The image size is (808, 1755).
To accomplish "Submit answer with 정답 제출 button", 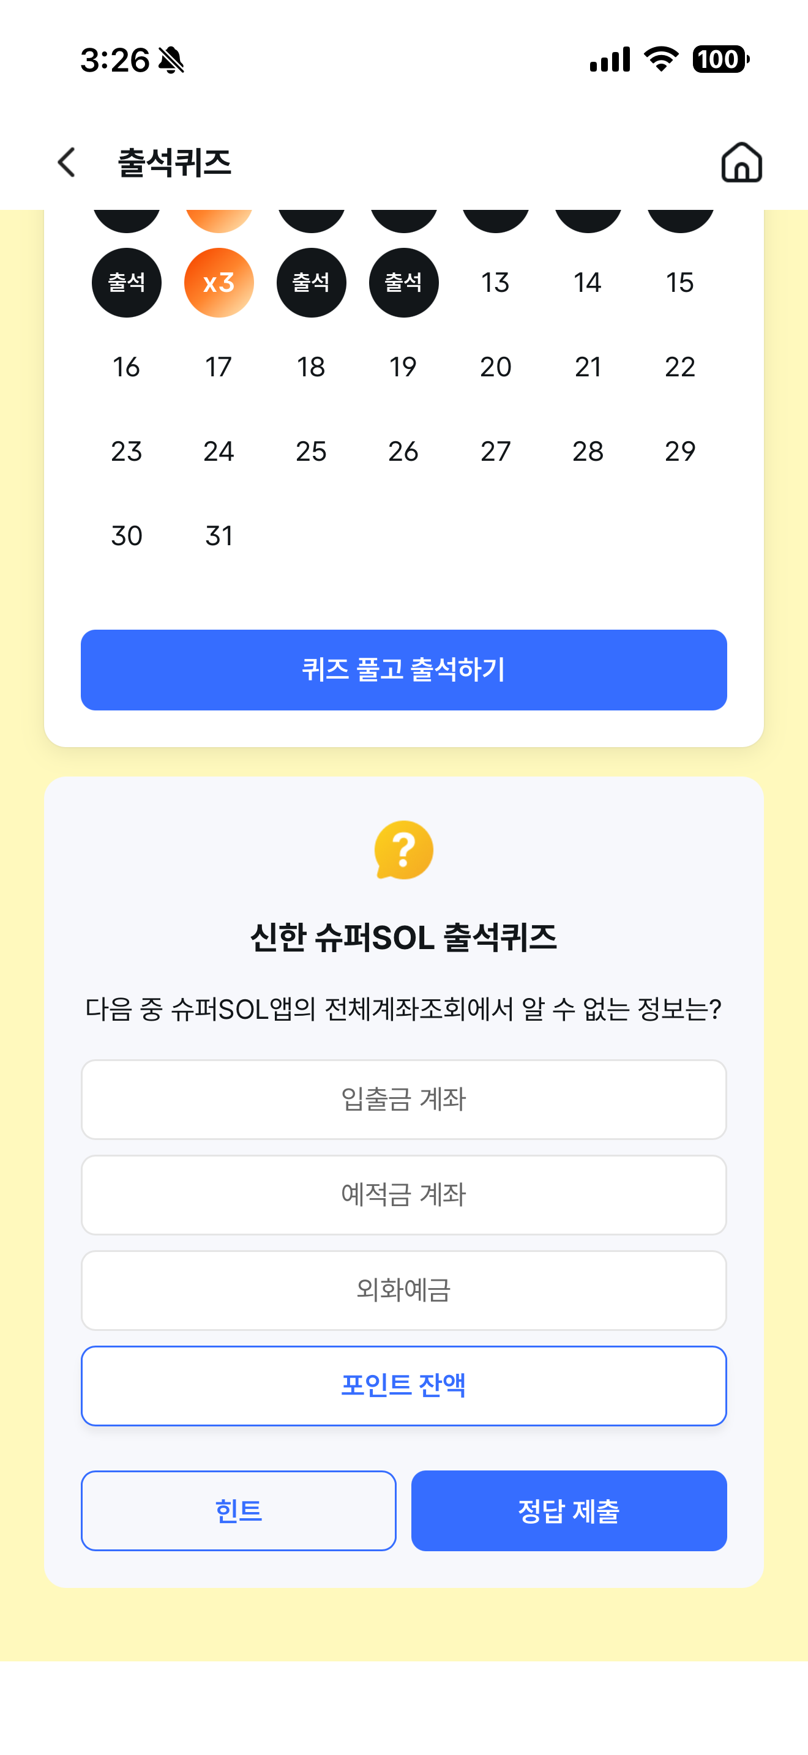I will (x=569, y=1510).
